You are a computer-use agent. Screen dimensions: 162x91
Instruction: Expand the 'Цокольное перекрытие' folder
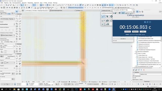coord(135,52)
